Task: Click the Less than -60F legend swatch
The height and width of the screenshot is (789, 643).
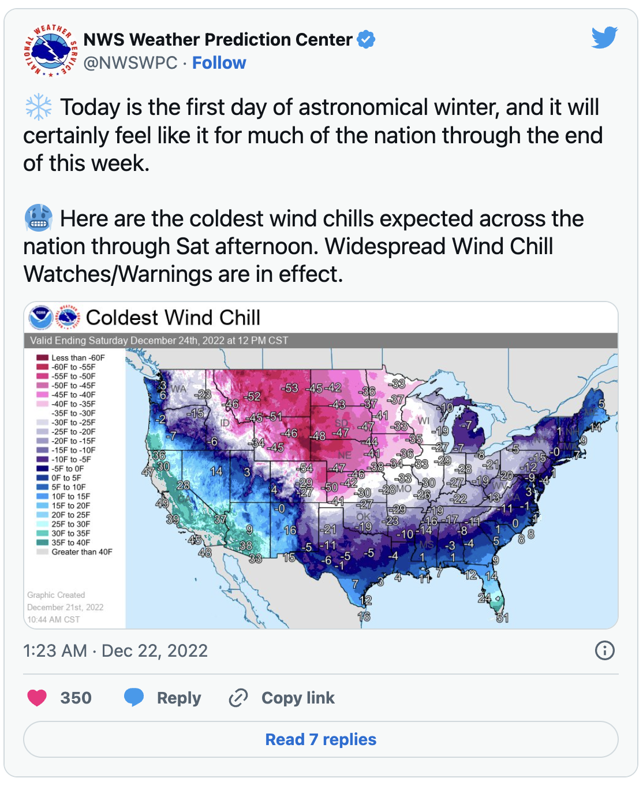Action: click(x=42, y=358)
